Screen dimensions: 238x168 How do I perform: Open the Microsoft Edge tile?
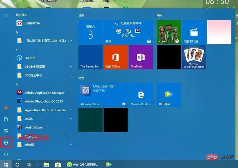tap(141, 95)
